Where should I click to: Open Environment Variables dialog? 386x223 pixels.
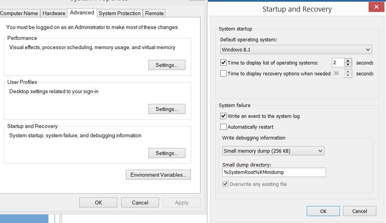coord(158,175)
